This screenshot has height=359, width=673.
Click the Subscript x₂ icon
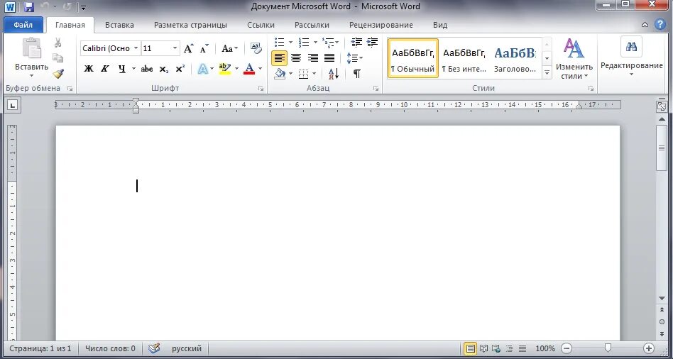[163, 69]
